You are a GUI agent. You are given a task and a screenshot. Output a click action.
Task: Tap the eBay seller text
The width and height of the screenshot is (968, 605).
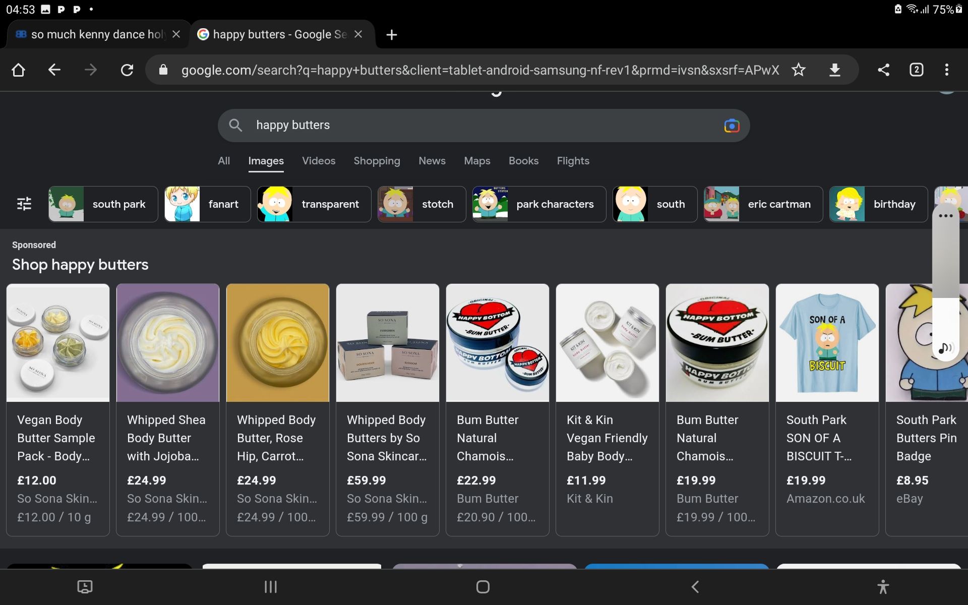[x=910, y=499]
